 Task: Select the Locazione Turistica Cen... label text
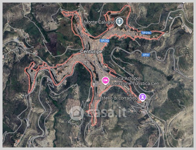click(x=136, y=83)
